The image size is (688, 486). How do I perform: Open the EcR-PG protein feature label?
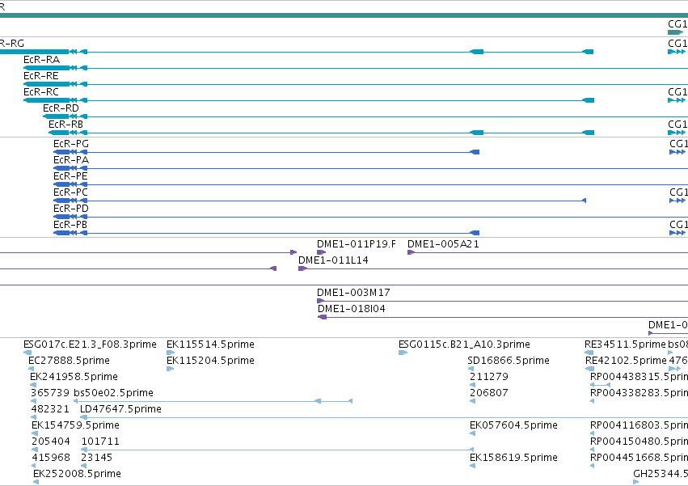(x=71, y=144)
